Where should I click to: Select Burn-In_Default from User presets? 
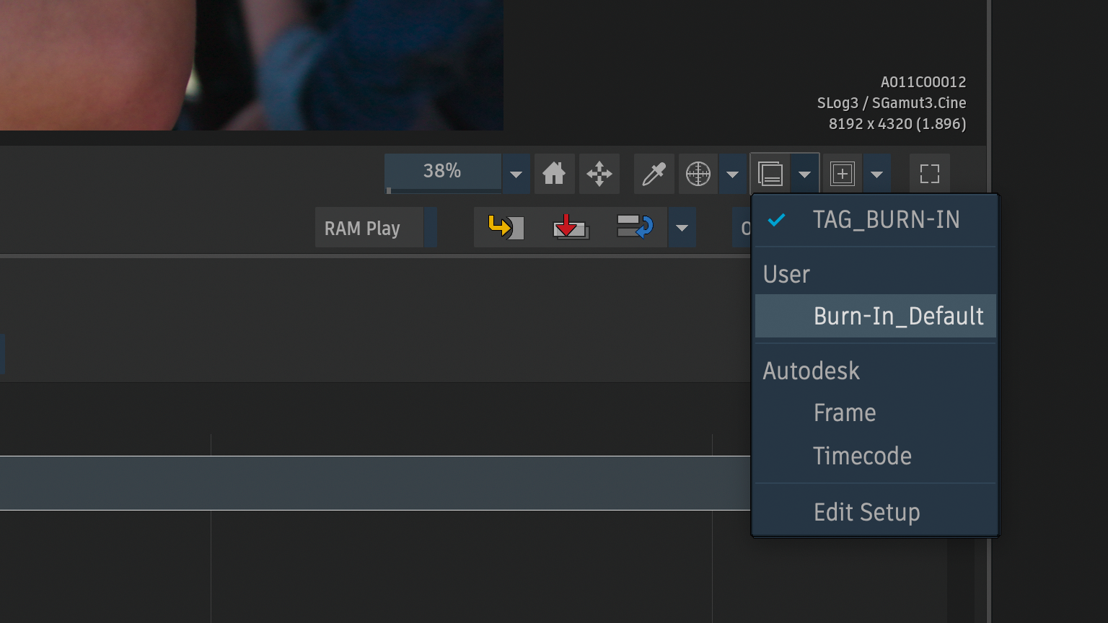pyautogui.click(x=898, y=316)
